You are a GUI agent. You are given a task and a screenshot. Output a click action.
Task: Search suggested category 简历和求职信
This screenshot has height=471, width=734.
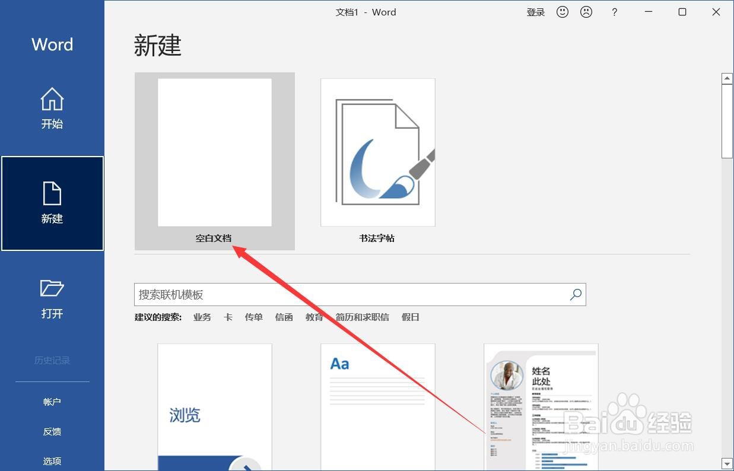pos(363,317)
